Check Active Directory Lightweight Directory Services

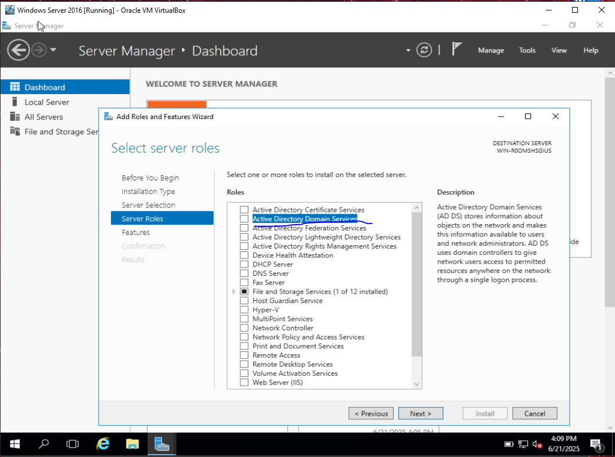244,237
